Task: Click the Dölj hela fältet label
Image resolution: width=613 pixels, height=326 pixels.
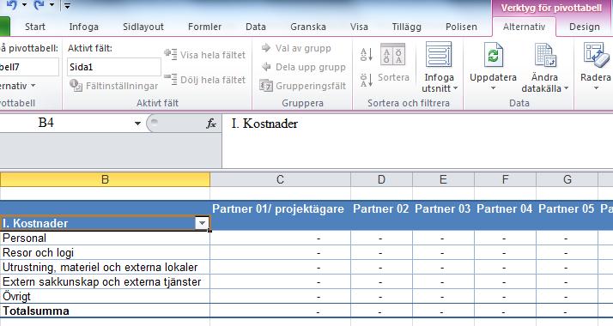Action: 213,80
